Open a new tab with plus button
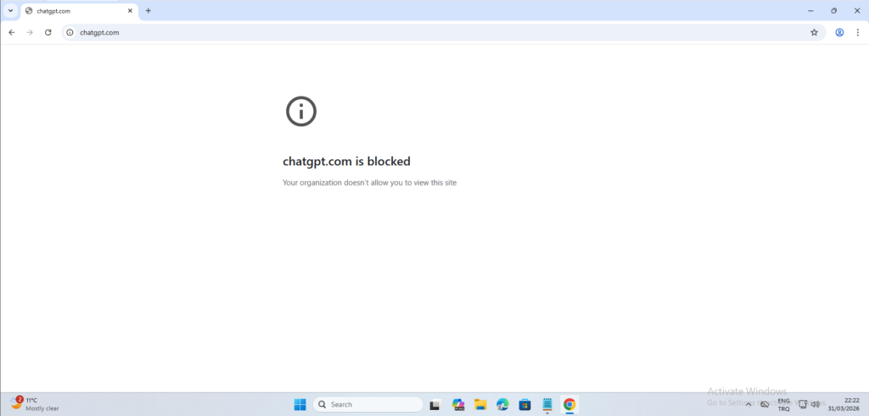Screen dimensions: 869x416 click(149, 11)
